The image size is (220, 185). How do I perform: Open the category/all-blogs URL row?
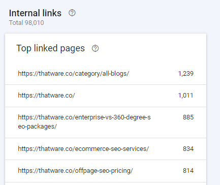point(106,74)
